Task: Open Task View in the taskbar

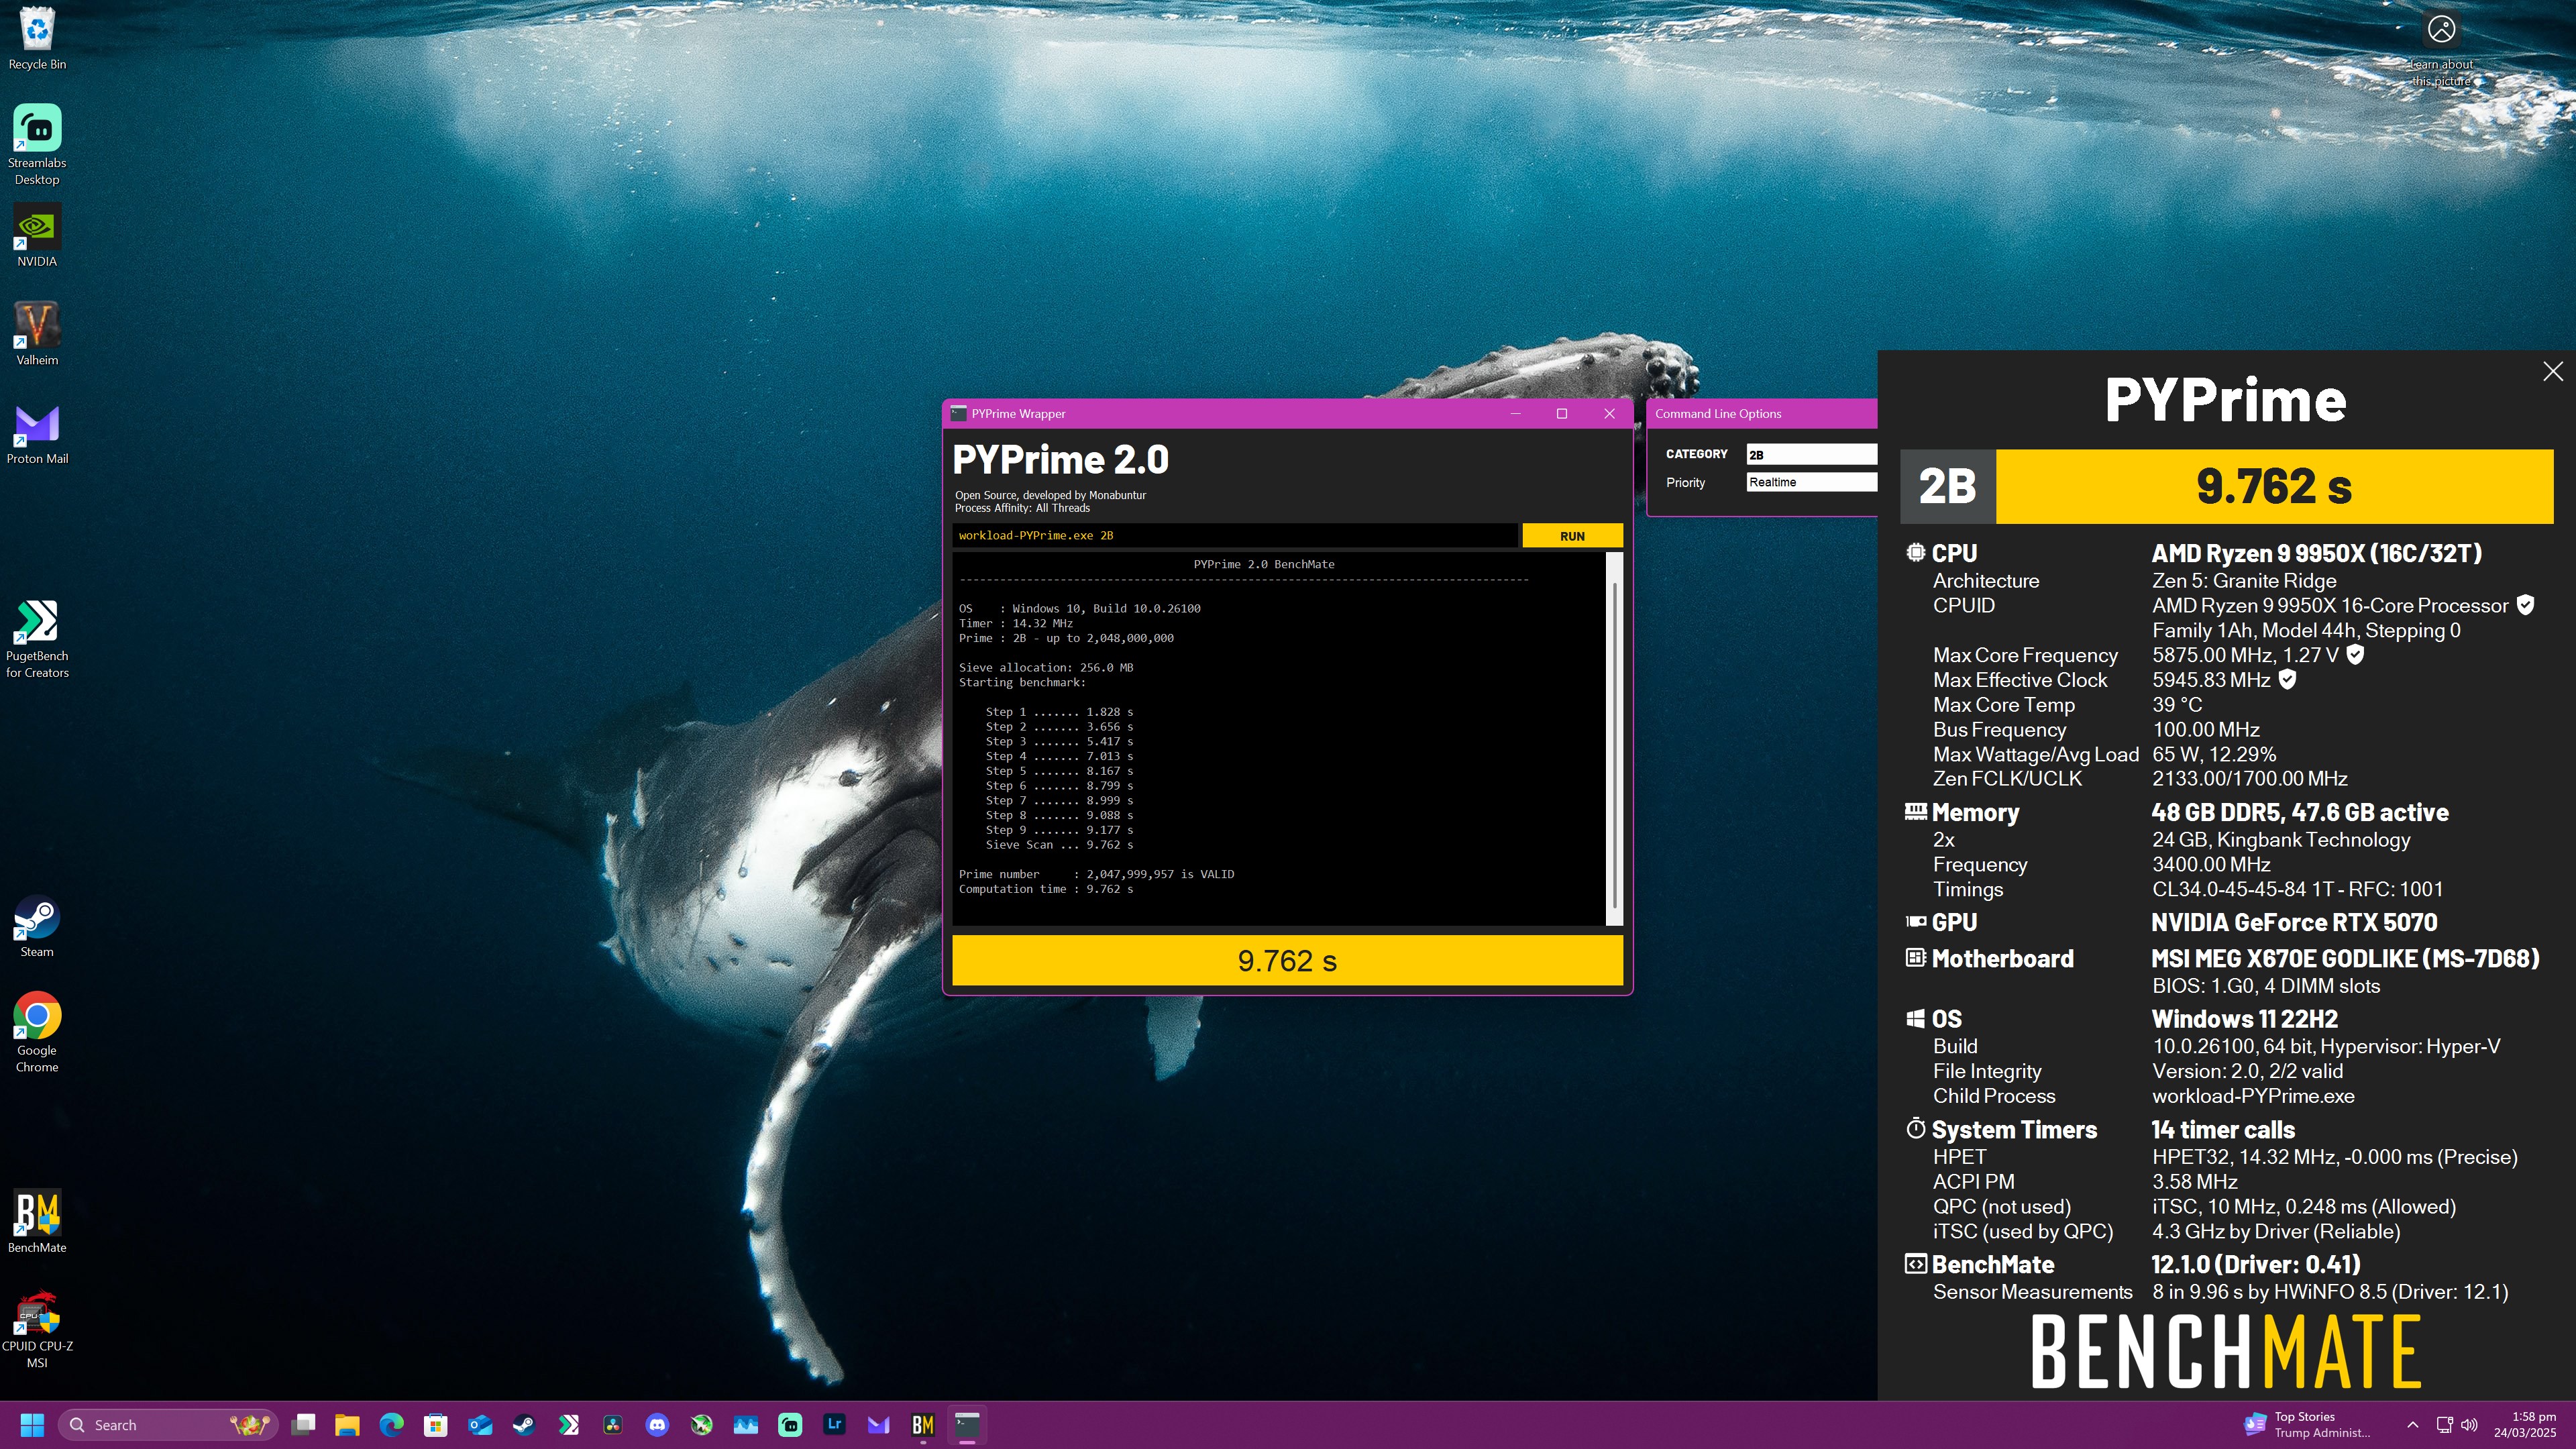Action: click(x=304, y=1424)
